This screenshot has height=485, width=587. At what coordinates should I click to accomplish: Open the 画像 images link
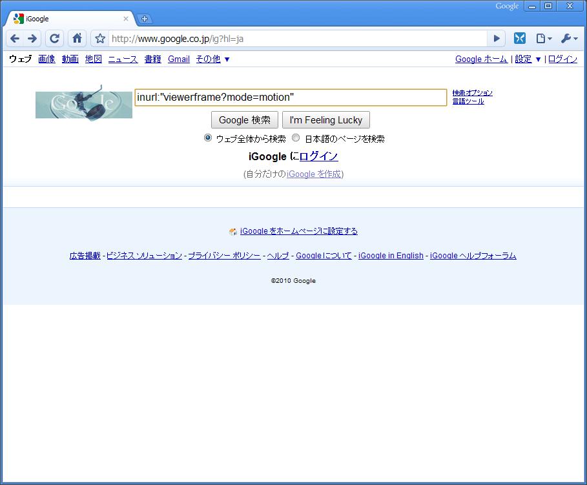46,59
